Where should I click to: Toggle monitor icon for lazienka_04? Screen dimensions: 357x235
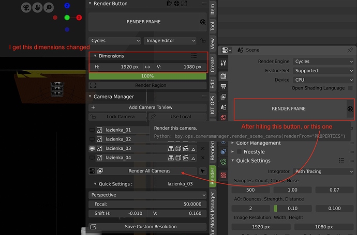pyautogui.click(x=92, y=158)
